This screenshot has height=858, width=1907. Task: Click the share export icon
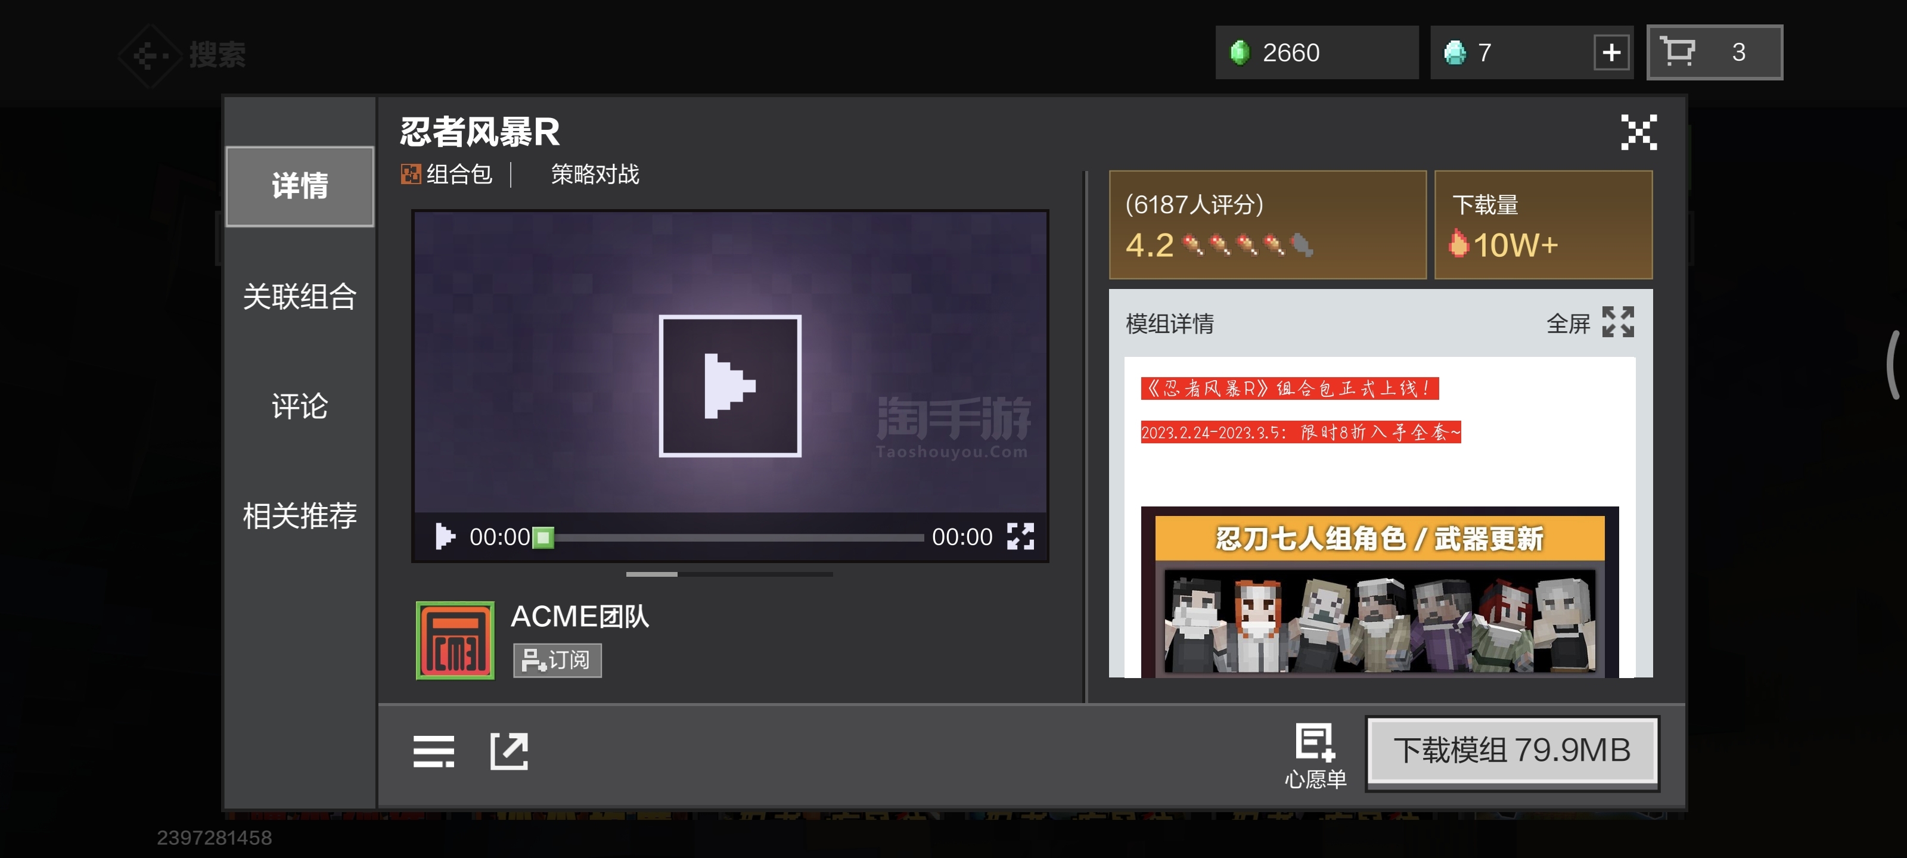[510, 751]
